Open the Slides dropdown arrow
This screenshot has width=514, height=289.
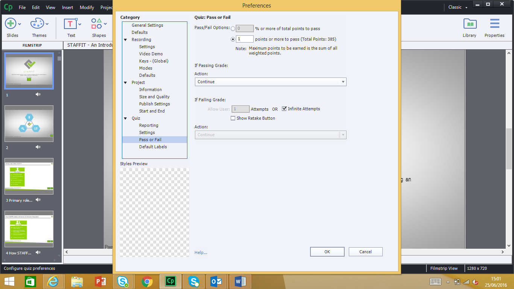point(20,24)
